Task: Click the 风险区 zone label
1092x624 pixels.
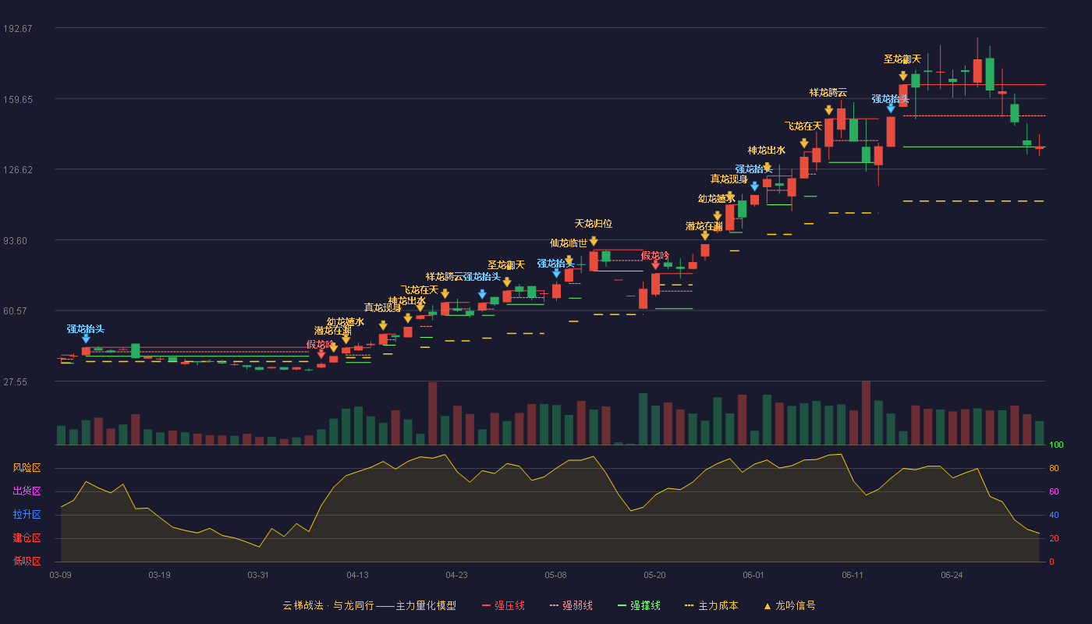Action: click(x=27, y=468)
